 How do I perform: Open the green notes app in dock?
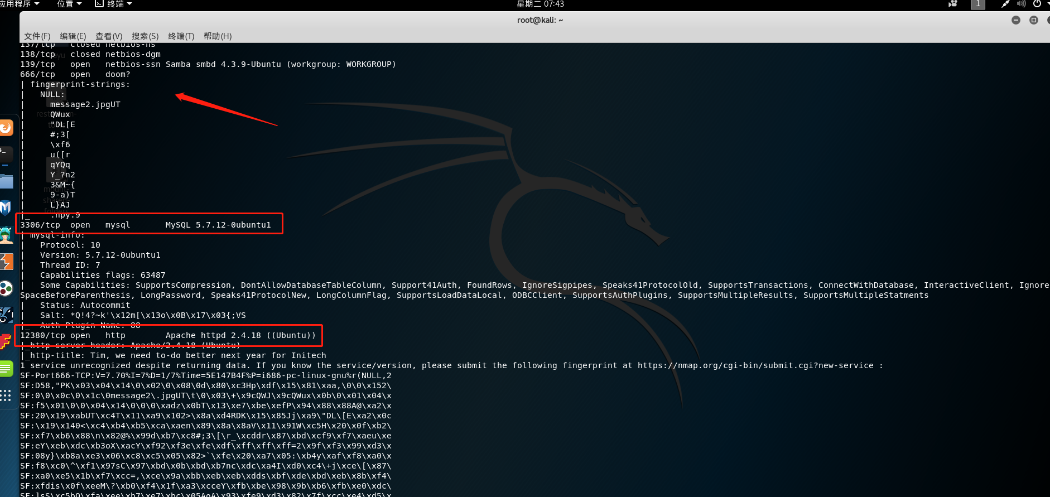(x=6, y=368)
